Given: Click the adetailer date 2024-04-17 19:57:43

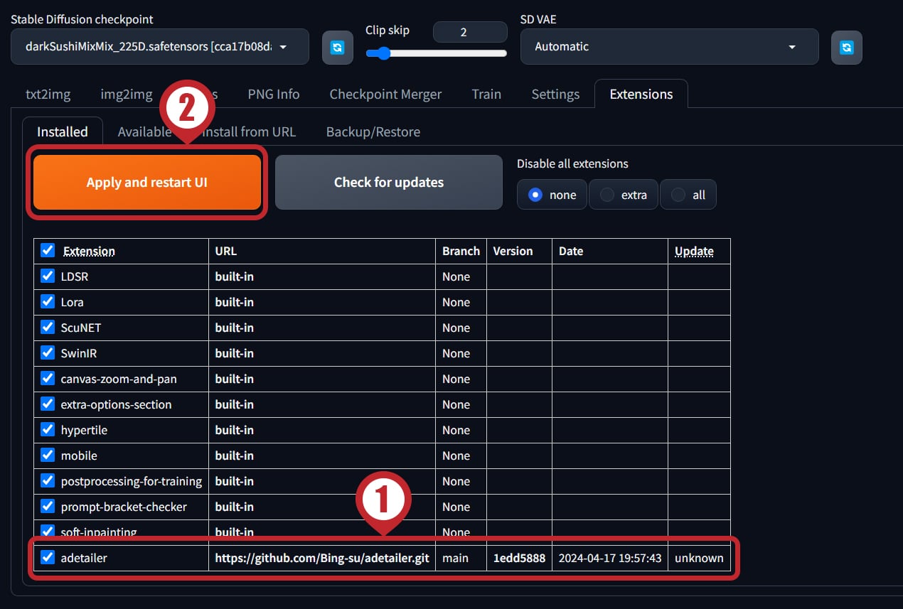Looking at the screenshot, I should 610,558.
